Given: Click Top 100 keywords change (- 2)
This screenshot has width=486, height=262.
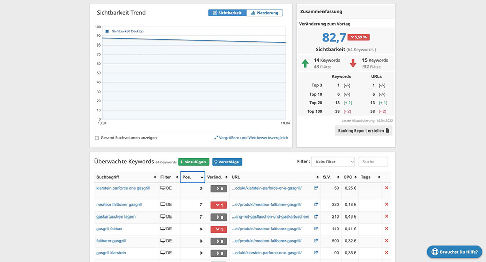Looking at the screenshot, I should click(x=347, y=111).
